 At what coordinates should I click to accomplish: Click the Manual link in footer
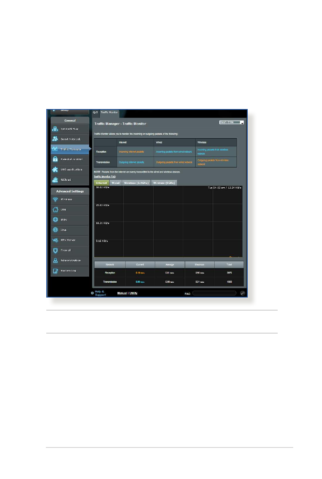coord(122,293)
